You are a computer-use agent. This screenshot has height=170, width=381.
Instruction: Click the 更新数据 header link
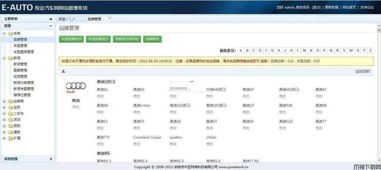(x=332, y=7)
